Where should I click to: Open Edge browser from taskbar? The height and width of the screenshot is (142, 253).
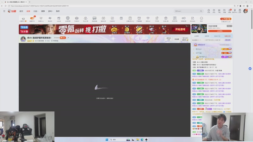[142, 139]
